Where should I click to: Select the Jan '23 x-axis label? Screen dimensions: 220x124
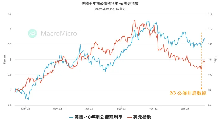click(x=185, y=109)
